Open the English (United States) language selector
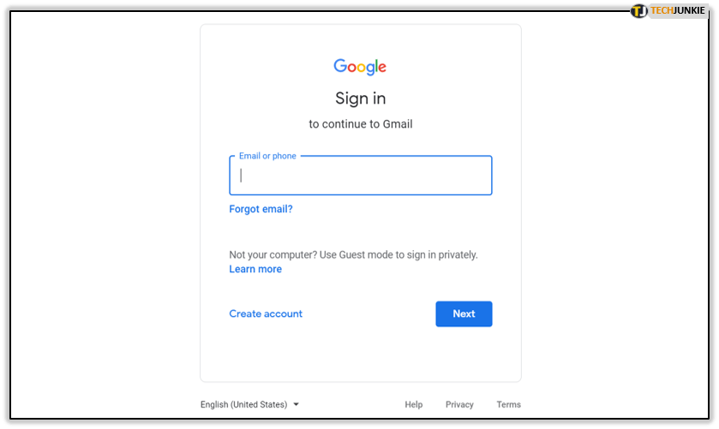719x429 pixels. [249, 404]
